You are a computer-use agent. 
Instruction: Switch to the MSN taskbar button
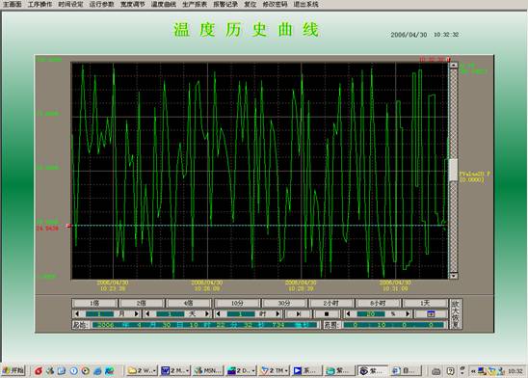[208, 371]
